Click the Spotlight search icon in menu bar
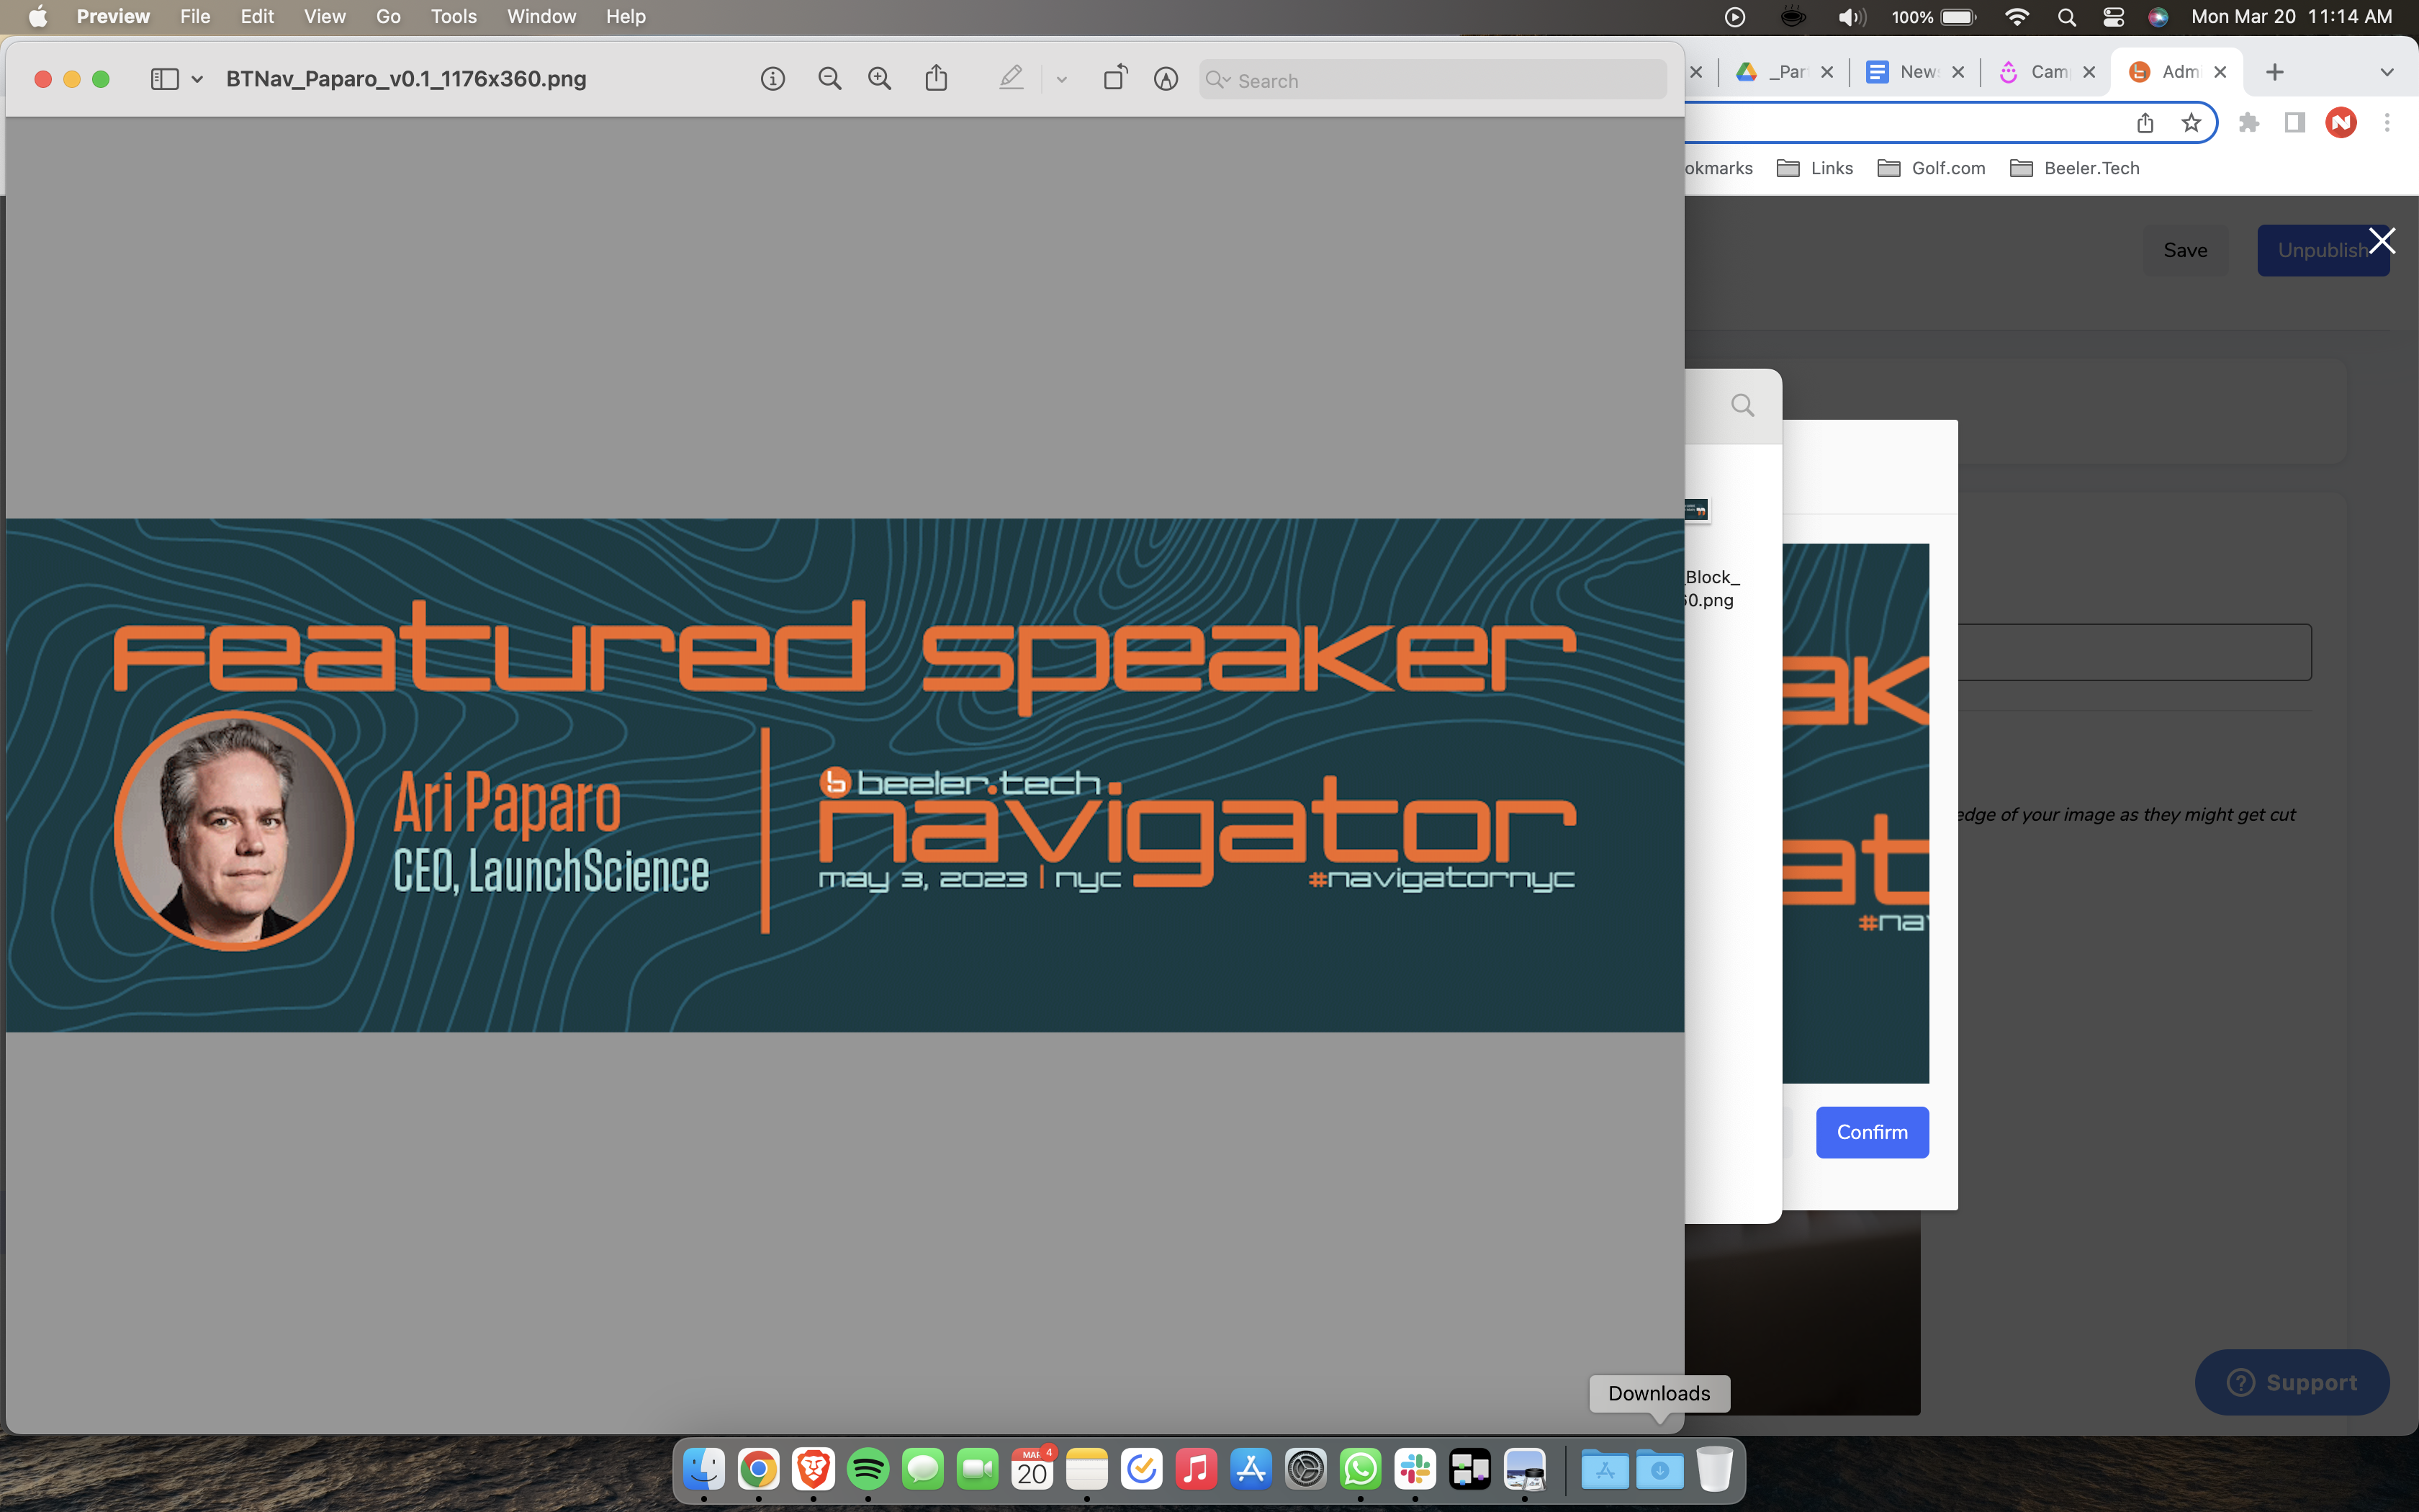This screenshot has height=1512, width=2419. tap(2066, 17)
